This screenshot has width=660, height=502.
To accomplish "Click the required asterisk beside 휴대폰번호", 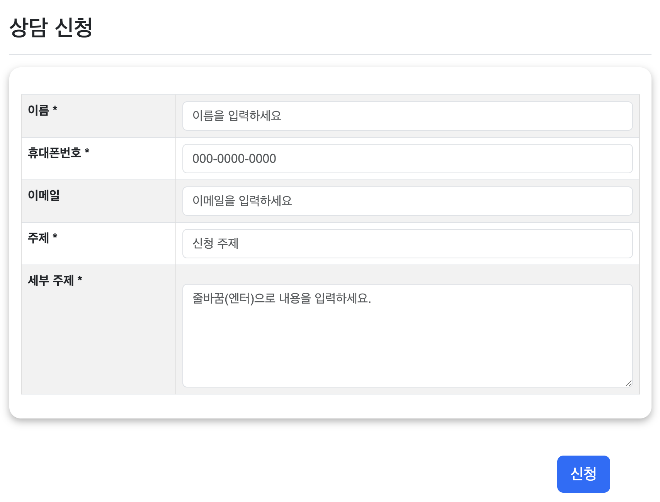I will pos(87,151).
